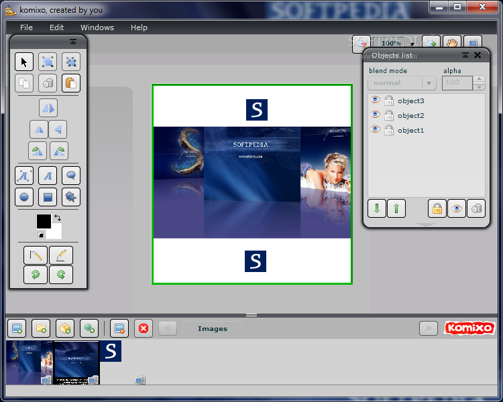The width and height of the screenshot is (503, 402).
Task: Swap foreground and background colors arrow
Action: tap(58, 218)
